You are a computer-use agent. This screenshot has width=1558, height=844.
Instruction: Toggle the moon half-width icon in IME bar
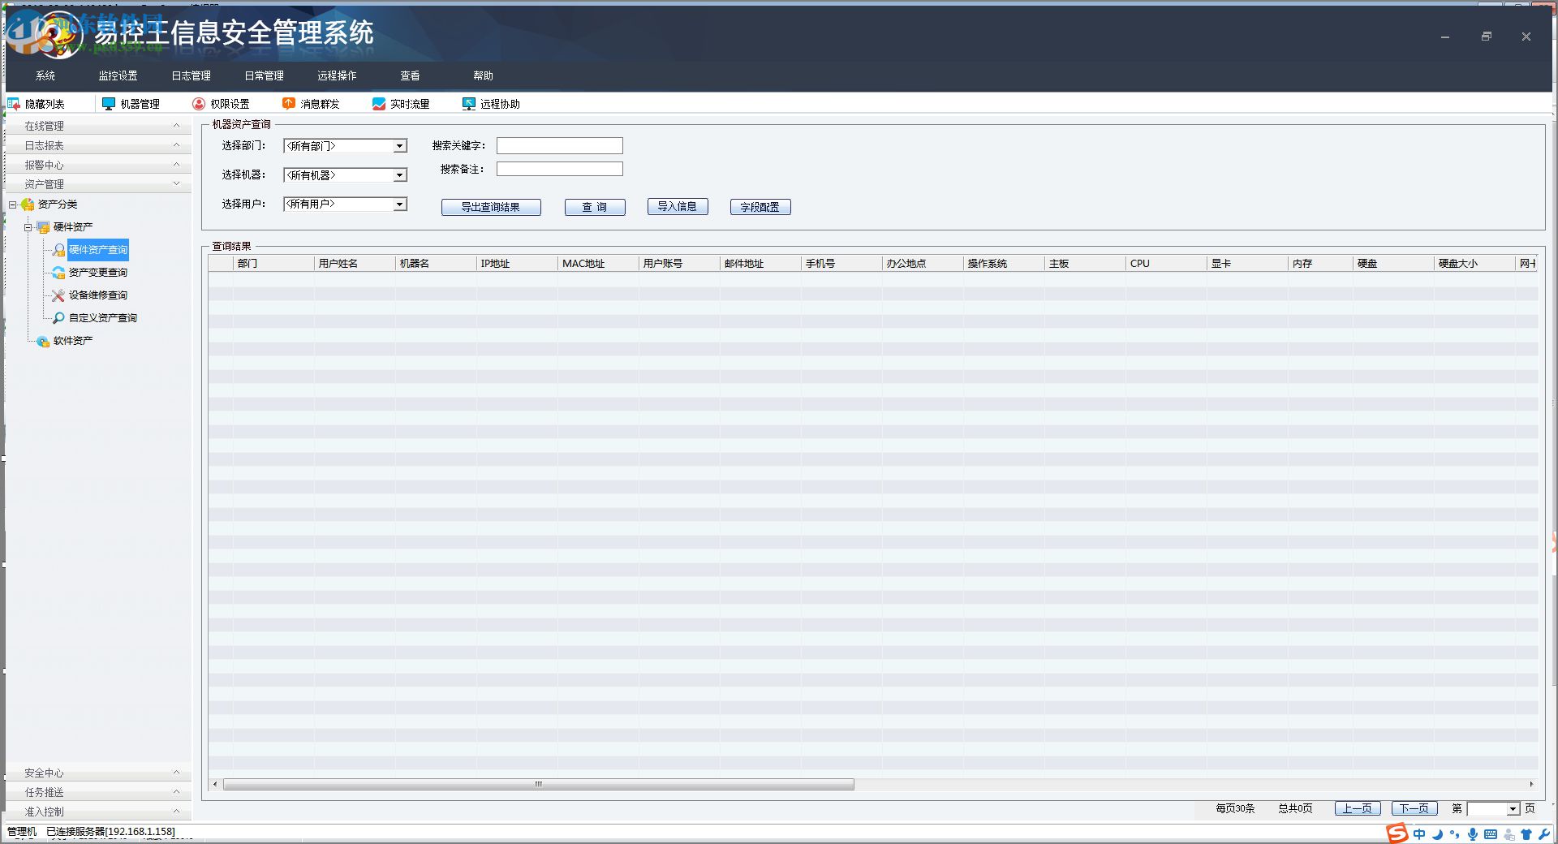(1437, 834)
